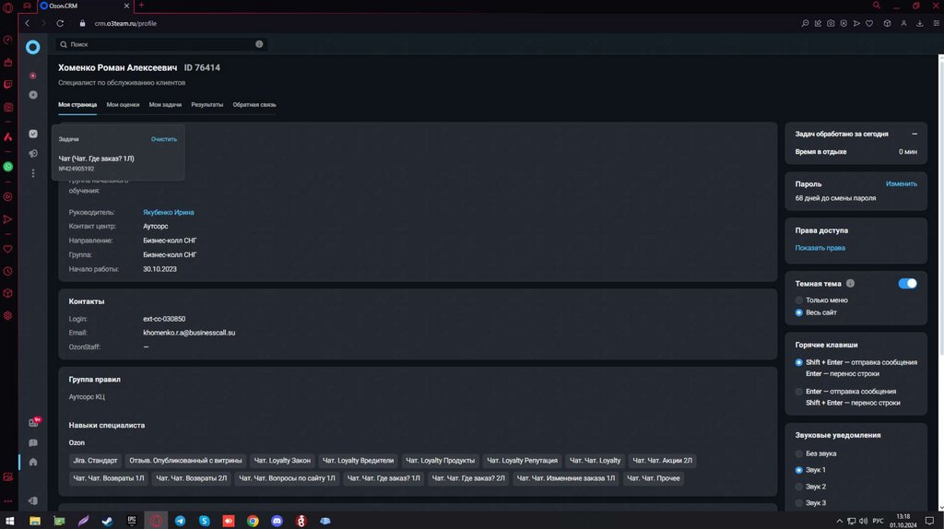Viewport: 944px width, 529px height.
Task: Go to home icon in CRM sidebar
Action: [x=33, y=463]
